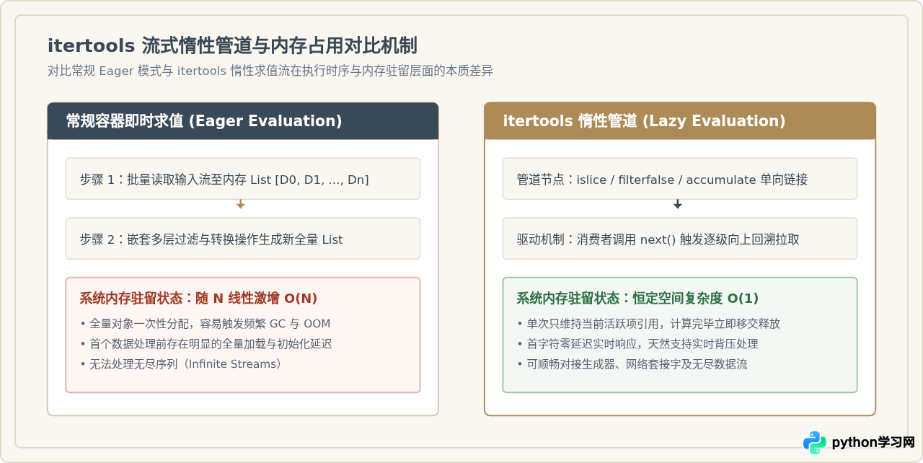Click heading '随 N 线性激增 O(N)'

click(x=198, y=298)
